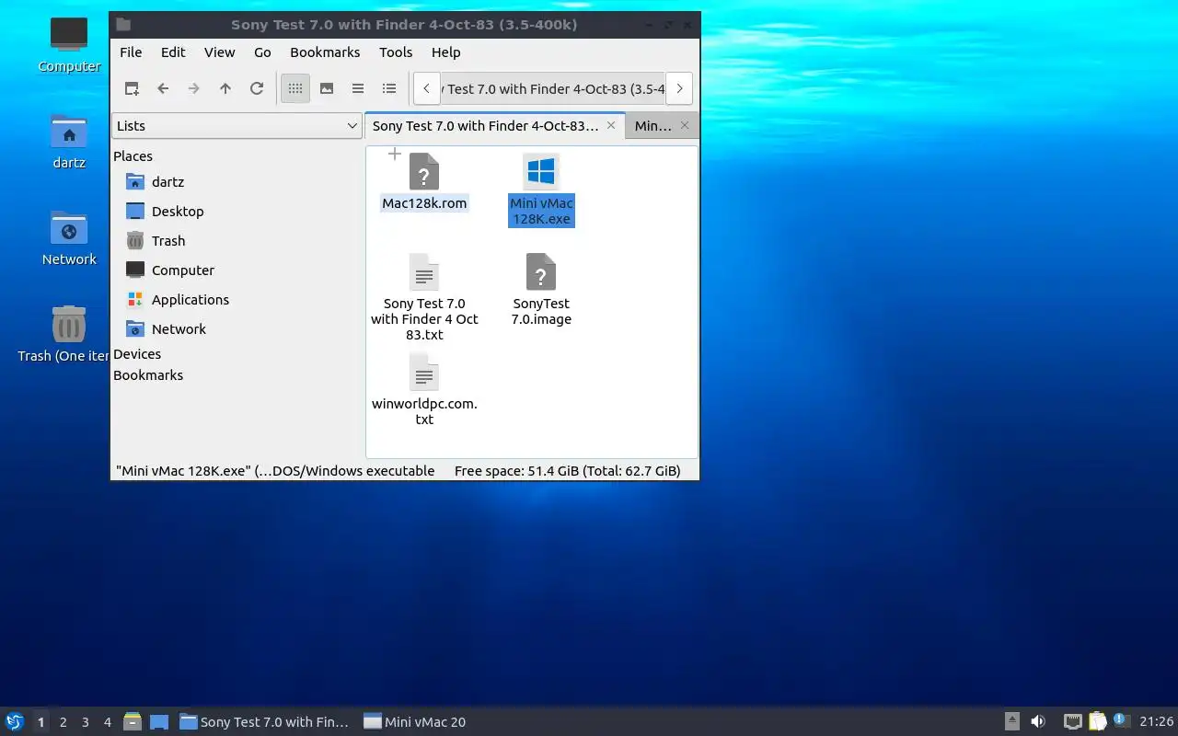Switch to workspace 1
This screenshot has height=736, width=1178.
pyautogui.click(x=40, y=722)
